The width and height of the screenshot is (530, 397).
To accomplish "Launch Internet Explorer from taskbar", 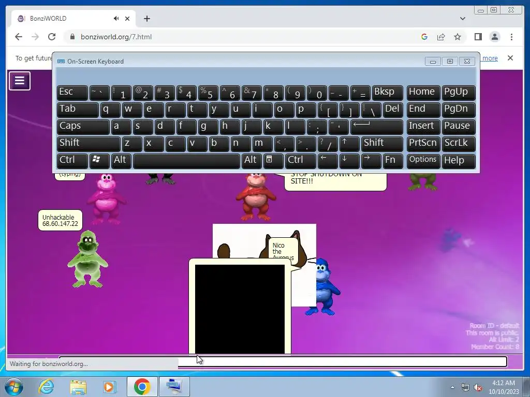I will click(x=46, y=387).
